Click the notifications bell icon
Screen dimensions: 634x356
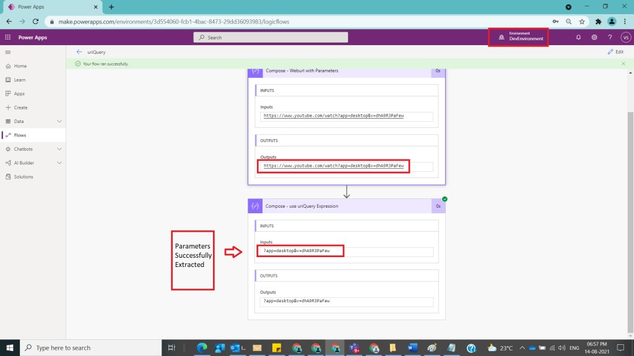click(x=578, y=38)
